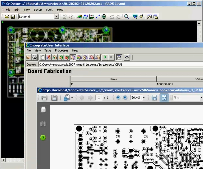
Task: Click the Cycle icon in PADS toolbar
Action: click(71, 17)
